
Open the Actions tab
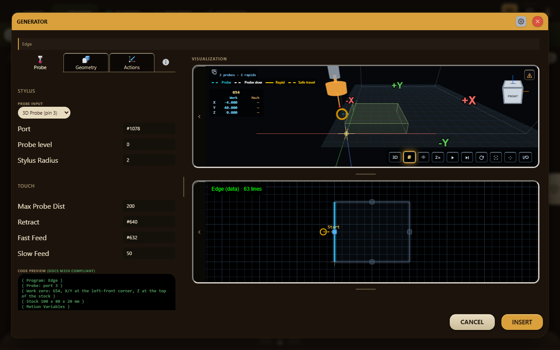132,63
